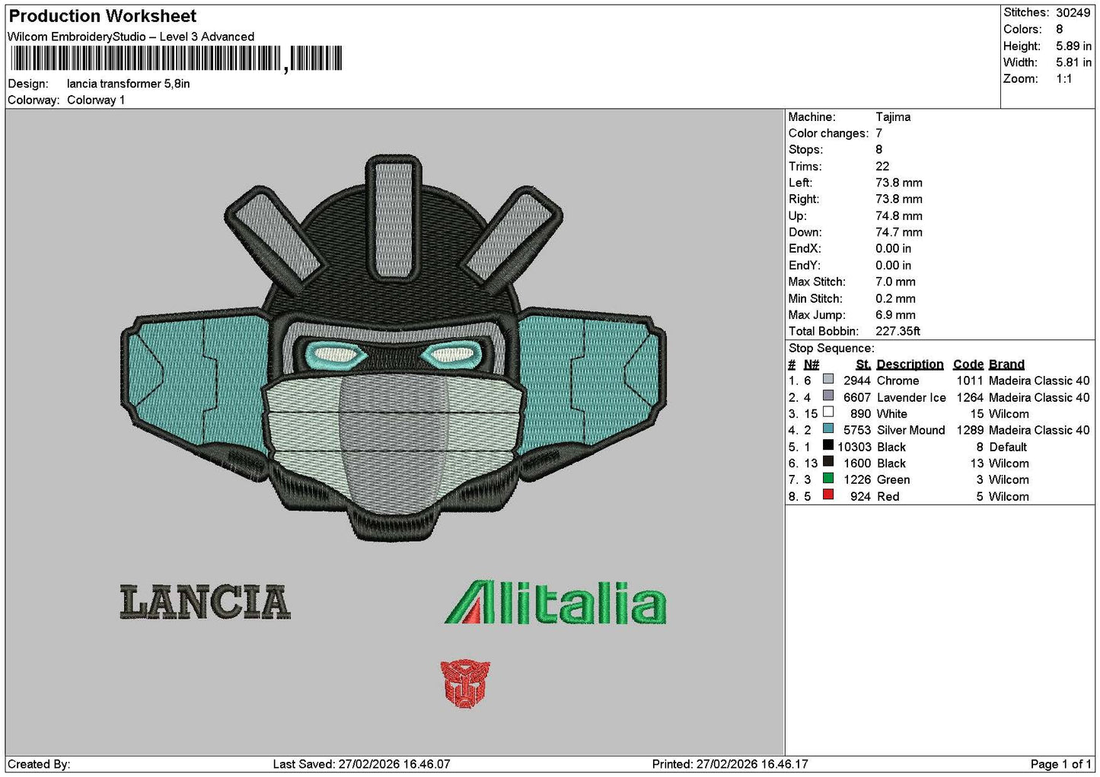Viewport: 1100px width, 777px height.
Task: Click the 'Last Saved' timestamp
Action: (x=362, y=764)
